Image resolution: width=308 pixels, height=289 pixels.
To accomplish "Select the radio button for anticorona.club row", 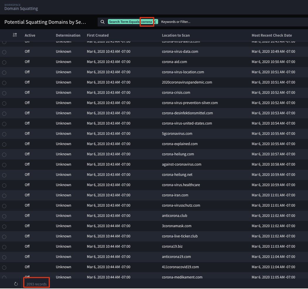I will click(x=4, y=216).
